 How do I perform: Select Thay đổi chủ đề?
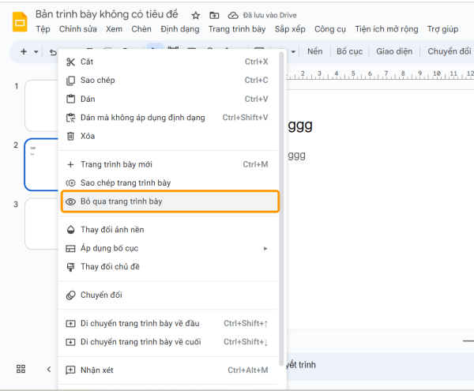tap(167, 267)
